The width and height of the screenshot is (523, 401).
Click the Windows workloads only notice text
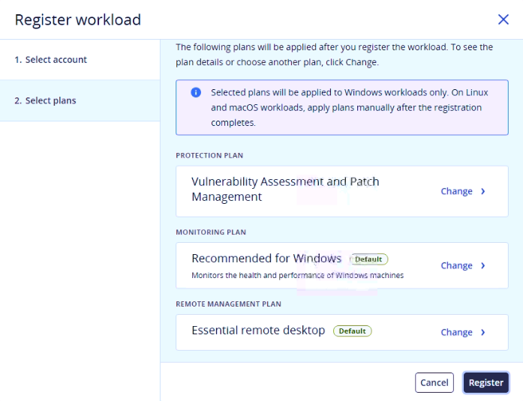click(349, 108)
